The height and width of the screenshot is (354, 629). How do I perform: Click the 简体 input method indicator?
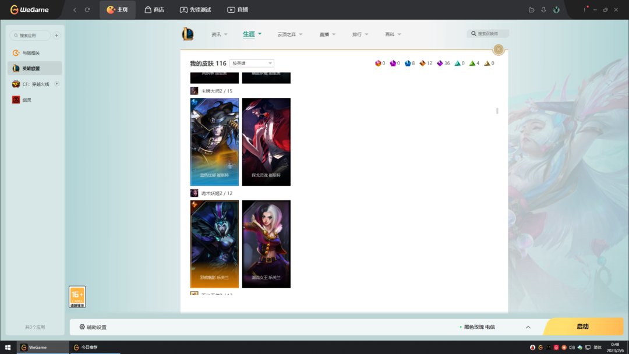click(598, 348)
